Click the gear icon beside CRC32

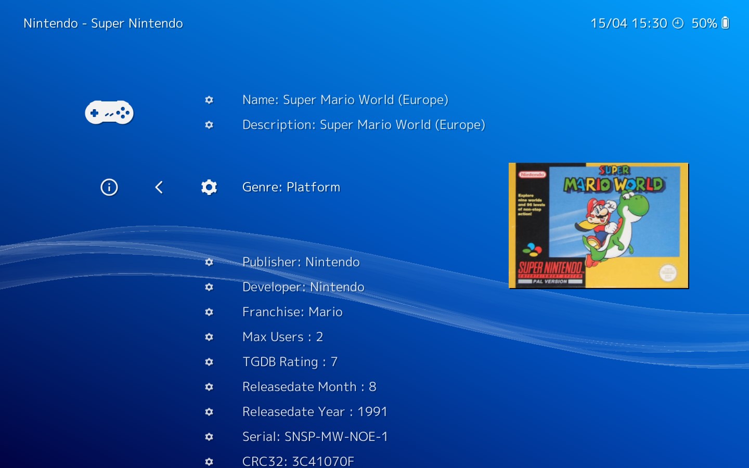(x=209, y=461)
